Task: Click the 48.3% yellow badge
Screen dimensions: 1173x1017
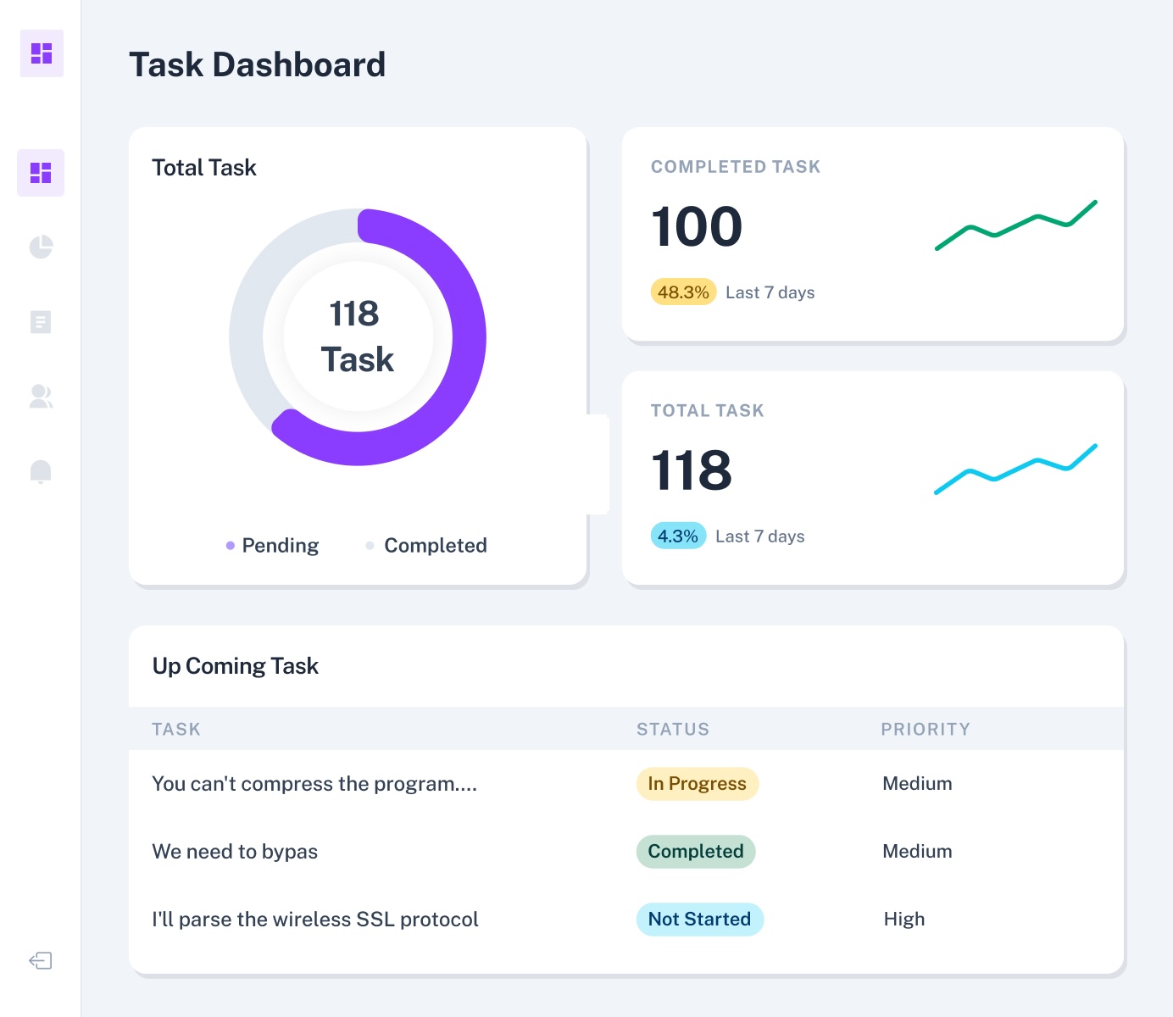Action: [x=683, y=292]
